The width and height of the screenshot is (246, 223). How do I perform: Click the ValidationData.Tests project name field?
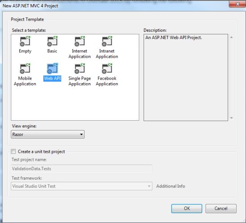81,168
